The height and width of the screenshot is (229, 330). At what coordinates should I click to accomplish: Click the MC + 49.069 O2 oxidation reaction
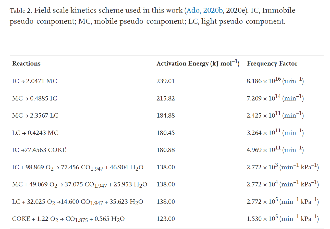[80, 185]
